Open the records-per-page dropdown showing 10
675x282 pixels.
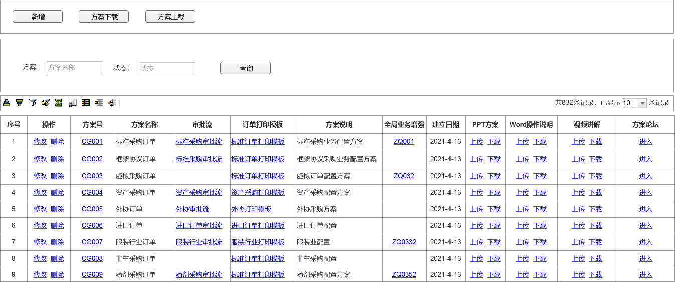(634, 103)
